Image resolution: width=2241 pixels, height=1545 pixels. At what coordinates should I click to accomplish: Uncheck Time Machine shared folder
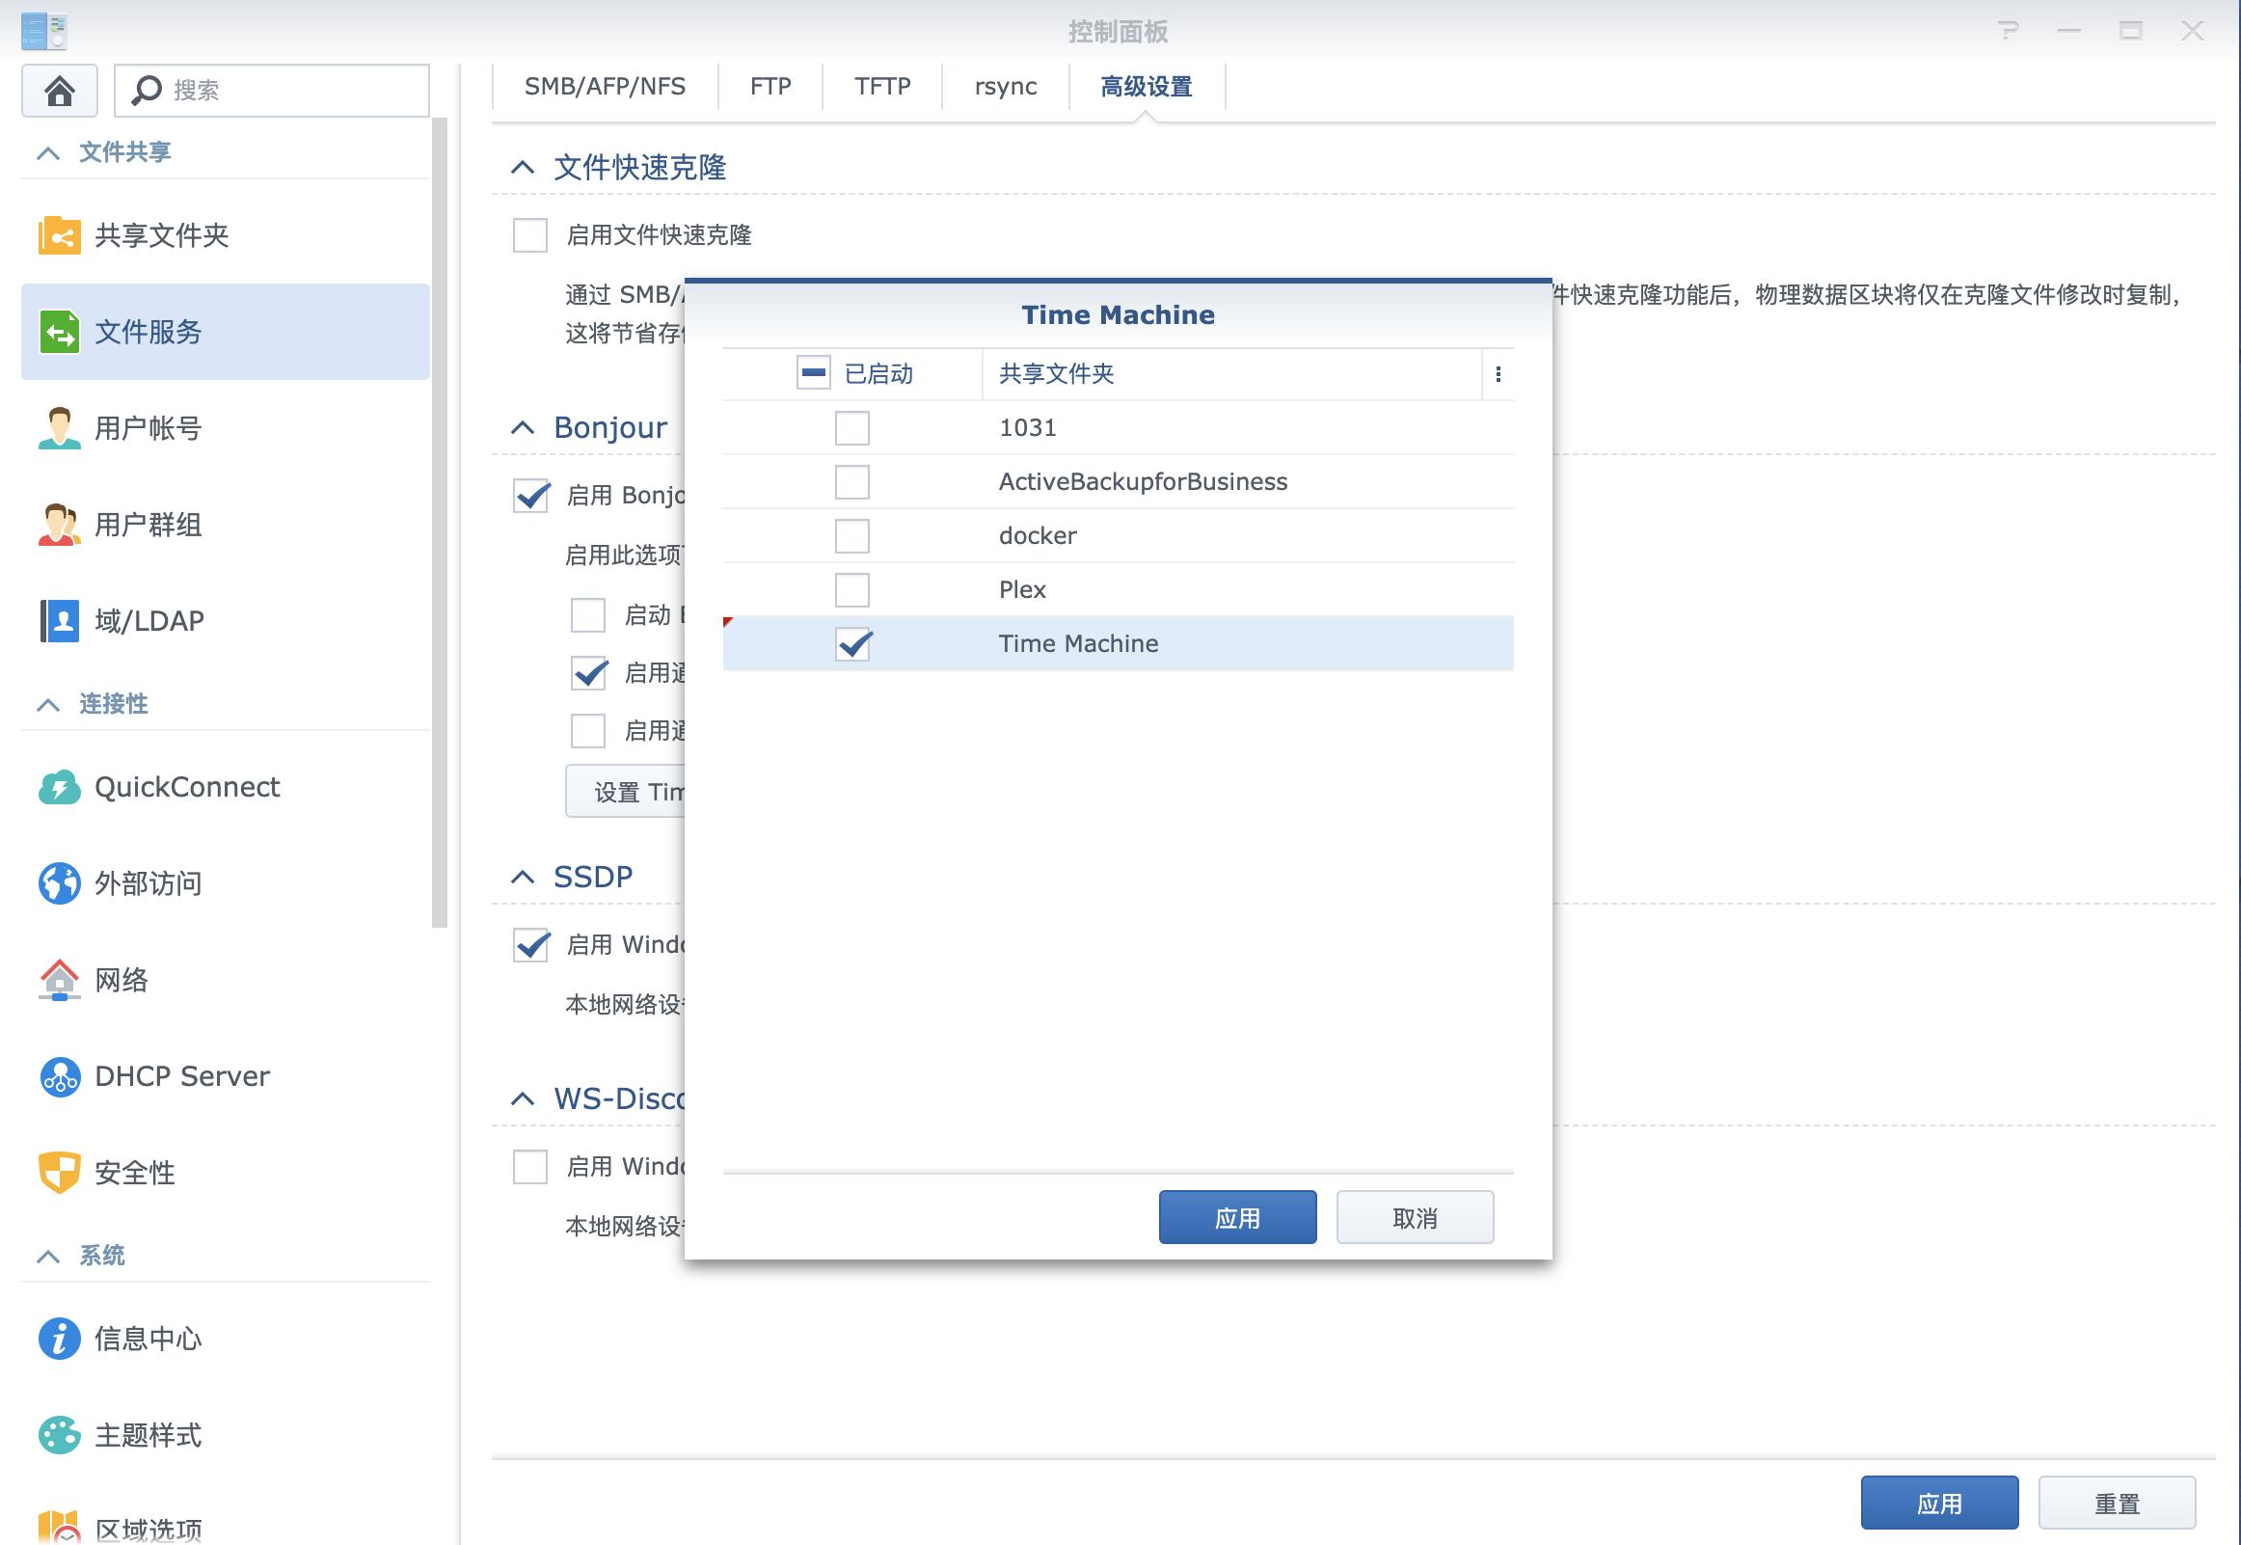[851, 644]
